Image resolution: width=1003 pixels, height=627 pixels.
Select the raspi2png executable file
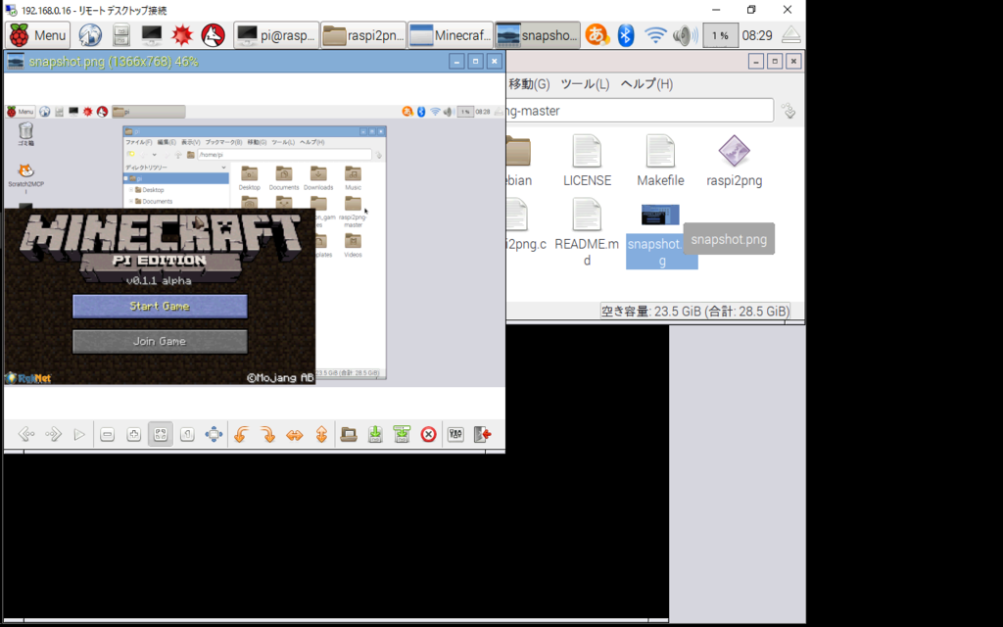[735, 162]
